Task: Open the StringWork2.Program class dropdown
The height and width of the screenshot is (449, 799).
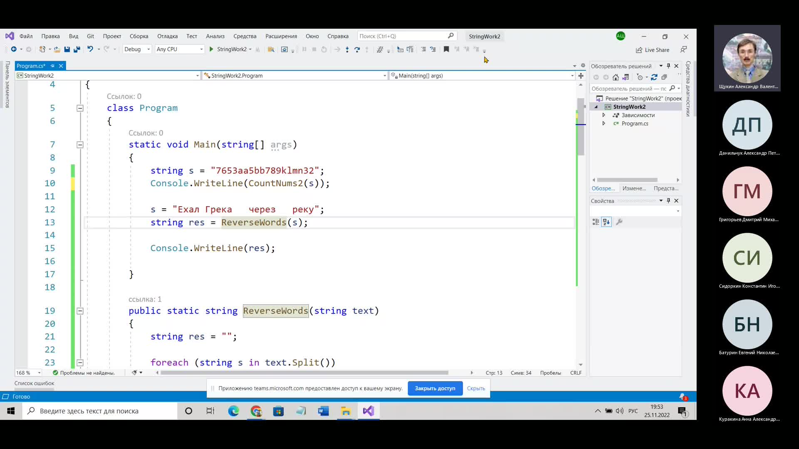Action: (295, 76)
